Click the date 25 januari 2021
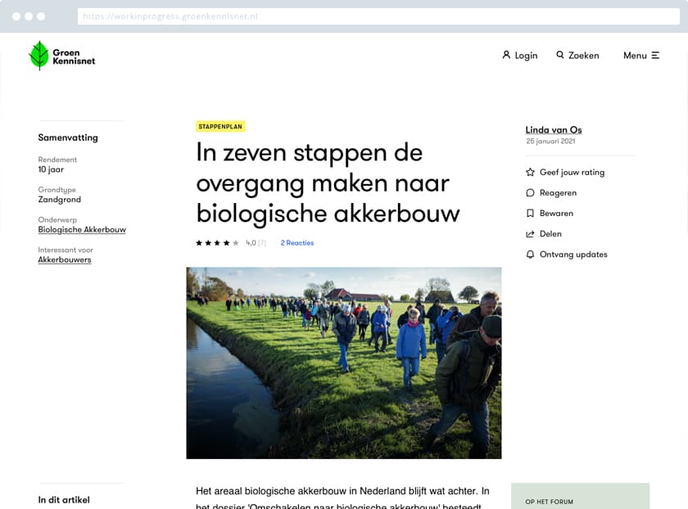688x509 pixels. click(550, 142)
